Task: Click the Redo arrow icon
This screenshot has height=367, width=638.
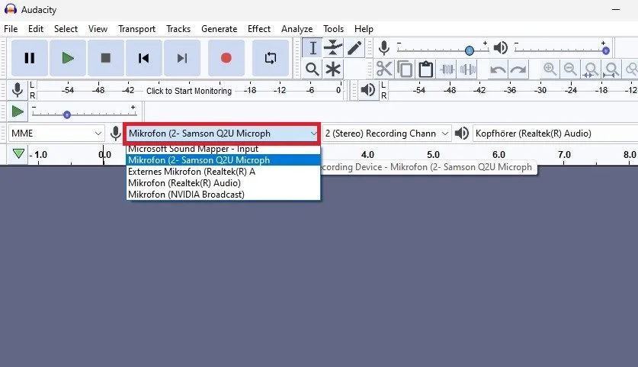Action: (518, 69)
